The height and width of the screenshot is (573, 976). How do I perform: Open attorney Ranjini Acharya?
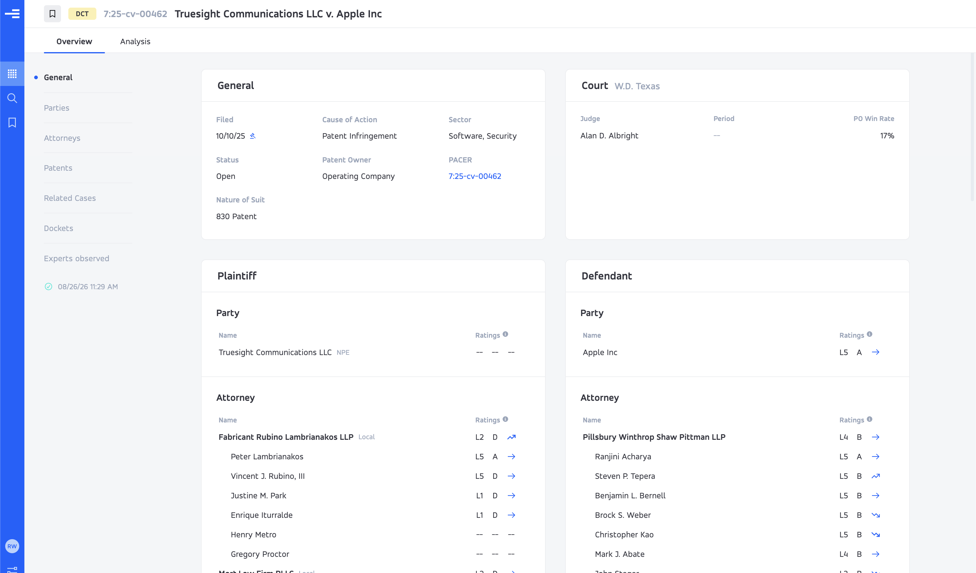click(x=623, y=457)
